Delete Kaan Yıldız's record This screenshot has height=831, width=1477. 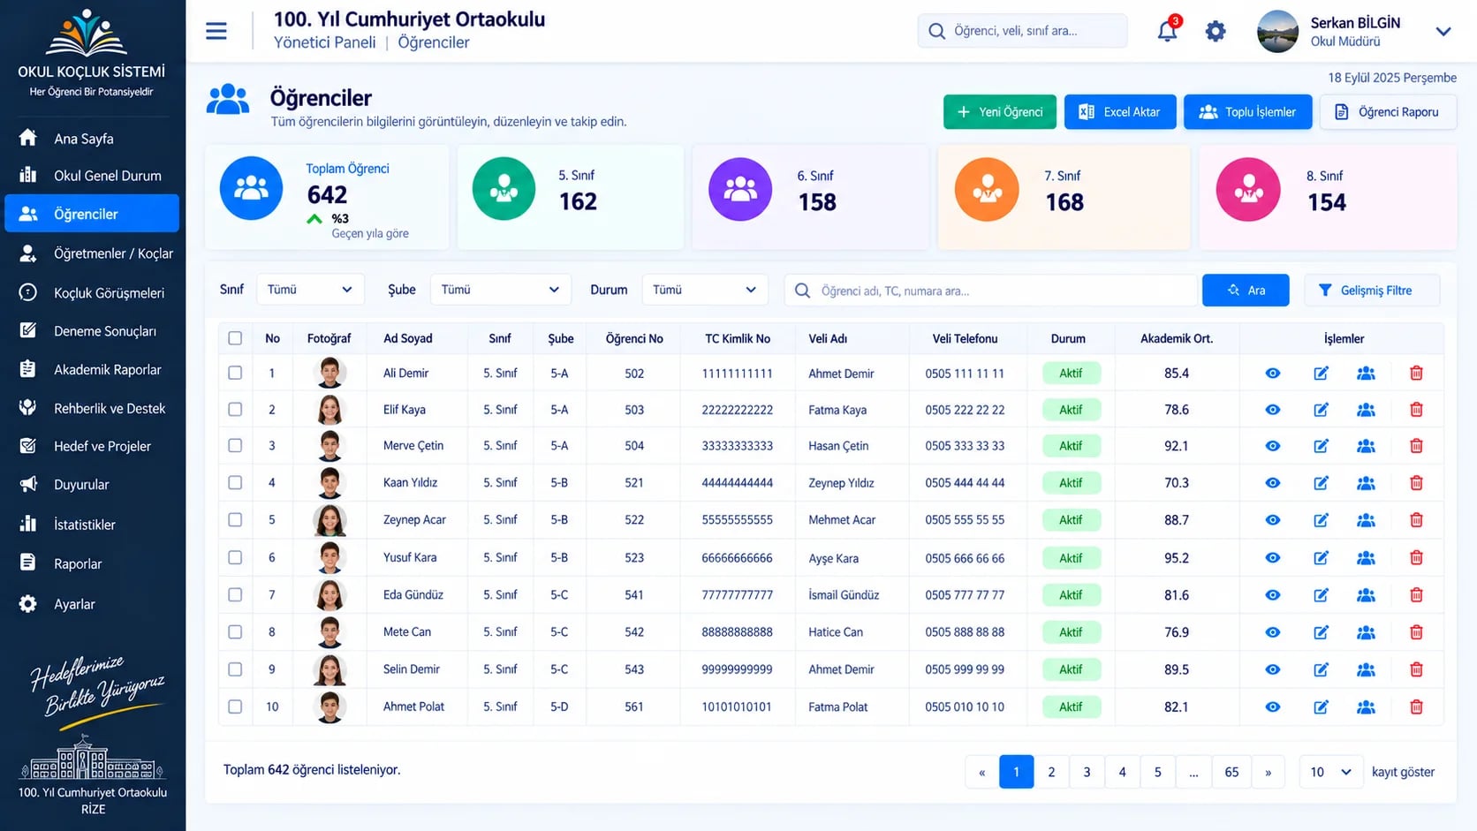click(1416, 483)
